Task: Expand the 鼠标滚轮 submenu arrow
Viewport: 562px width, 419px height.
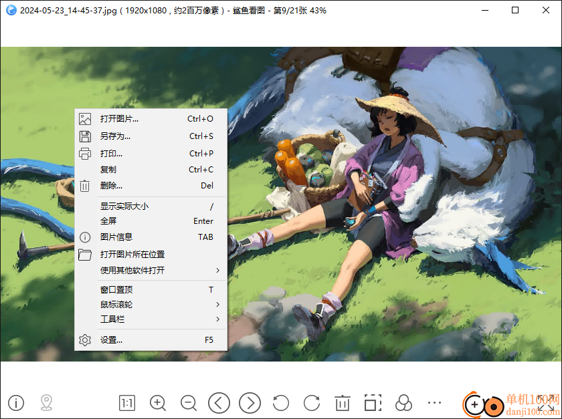Action: 217,305
